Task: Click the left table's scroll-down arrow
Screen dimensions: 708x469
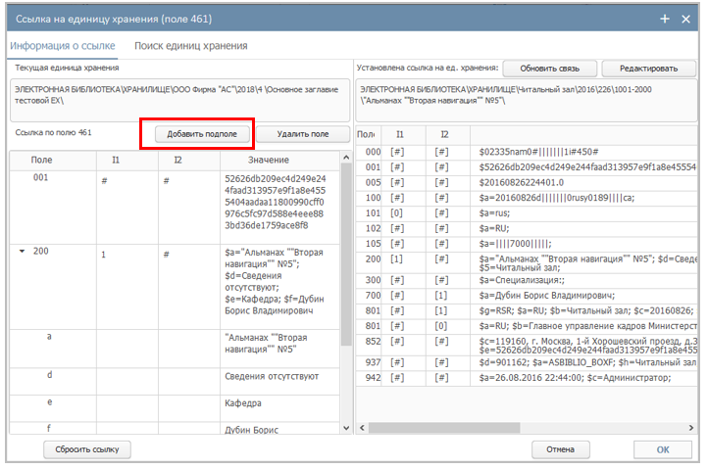Action: click(345, 426)
